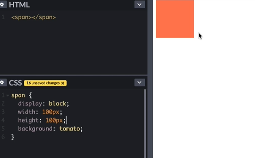
Task: Click the closing brace on line 6
Action: tap(13, 137)
